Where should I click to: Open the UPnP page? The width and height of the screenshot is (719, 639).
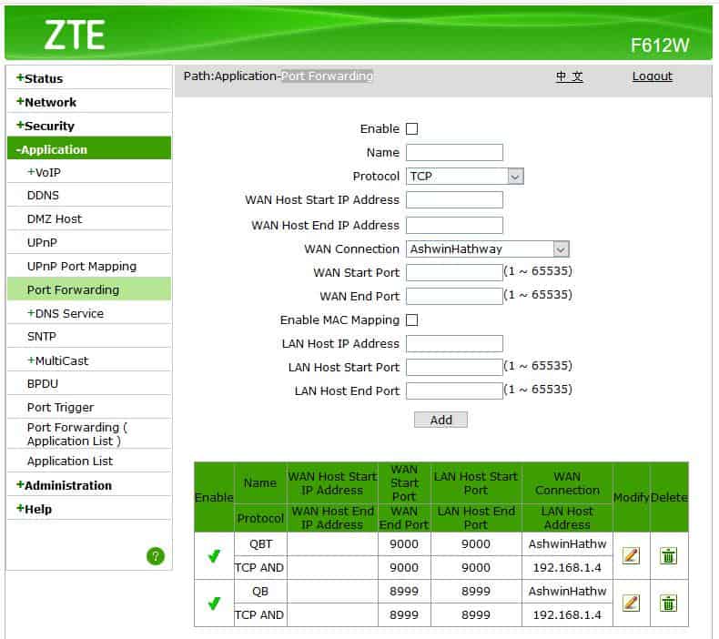[42, 243]
